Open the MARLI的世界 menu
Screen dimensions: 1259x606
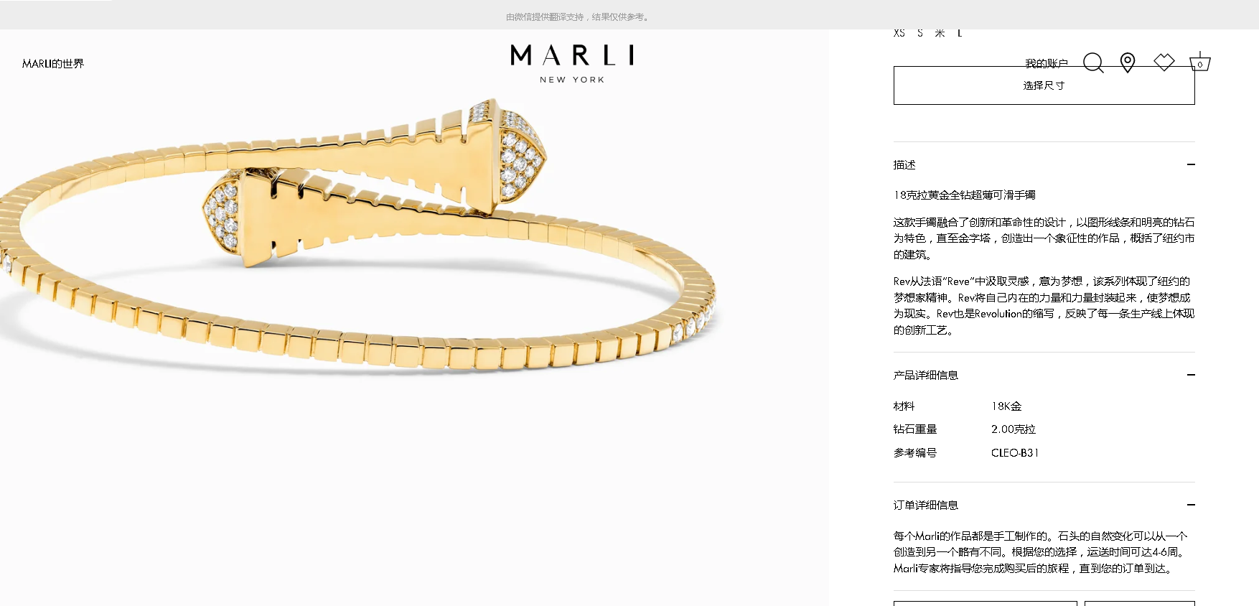53,64
